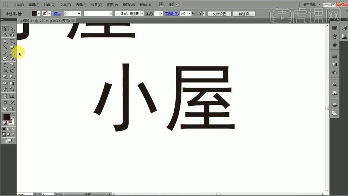Viewport: 348px width, 196px height.
Task: Open the Swatches panel icon
Action: tap(334, 29)
